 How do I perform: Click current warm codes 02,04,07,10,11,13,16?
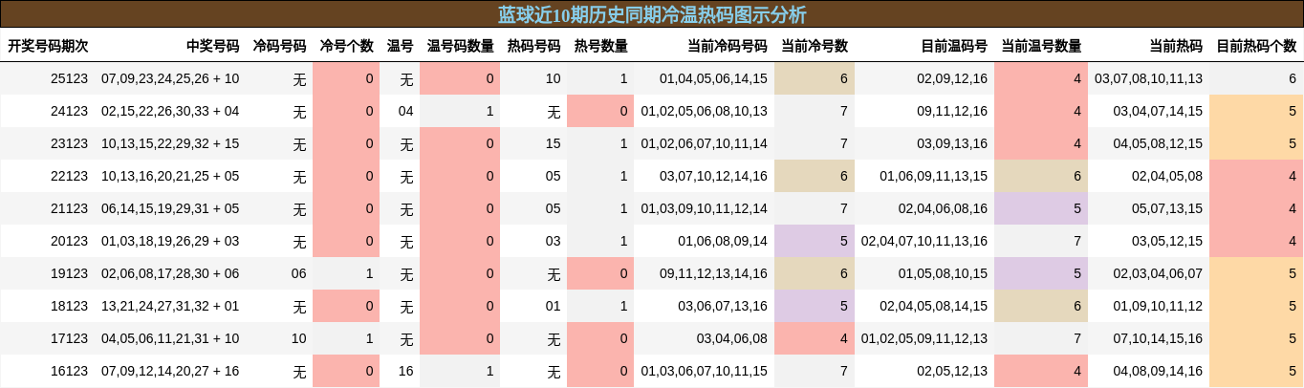tap(924, 241)
